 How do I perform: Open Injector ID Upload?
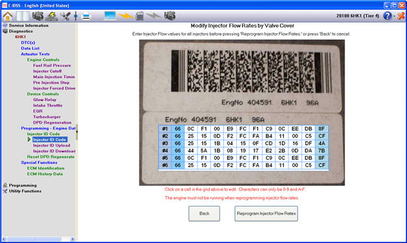point(51,145)
